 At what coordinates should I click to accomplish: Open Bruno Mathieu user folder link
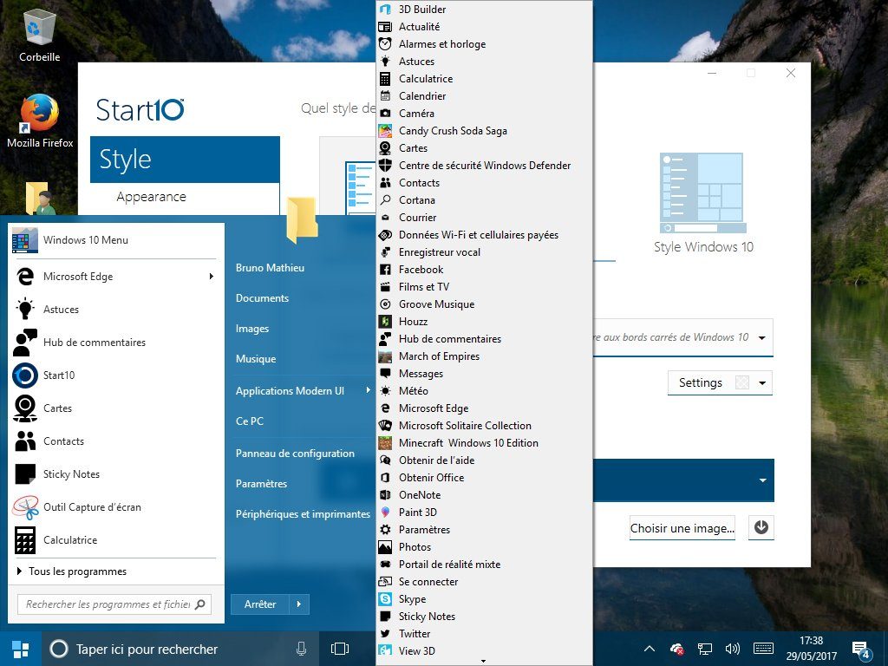(271, 268)
